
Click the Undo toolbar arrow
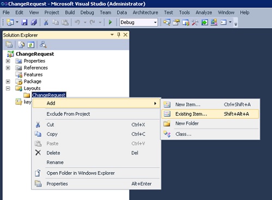click(x=77, y=22)
